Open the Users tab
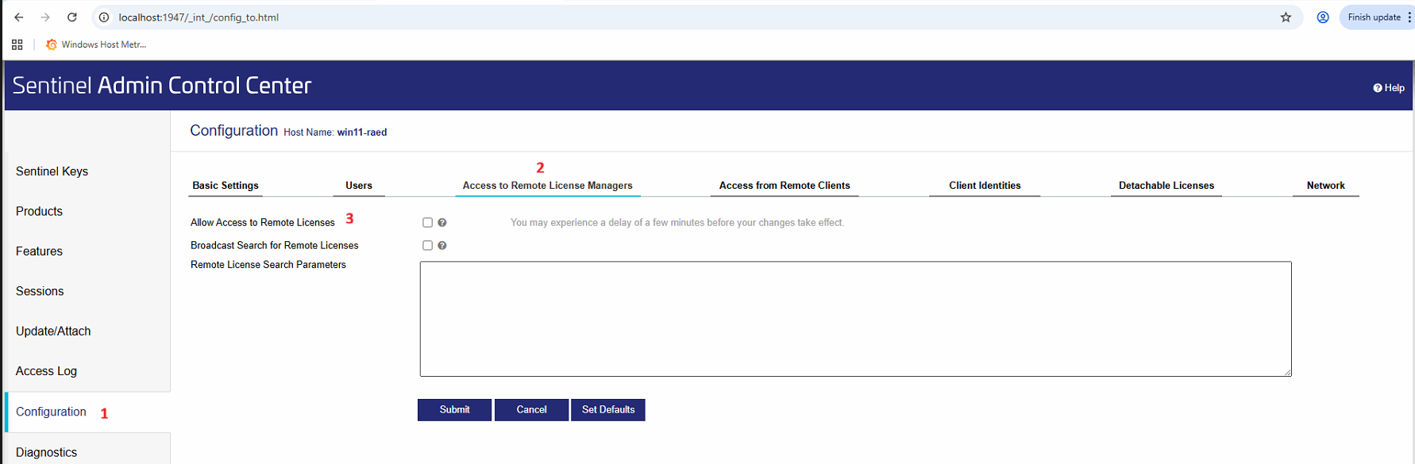Viewport: 1415px width, 464px height. (359, 186)
